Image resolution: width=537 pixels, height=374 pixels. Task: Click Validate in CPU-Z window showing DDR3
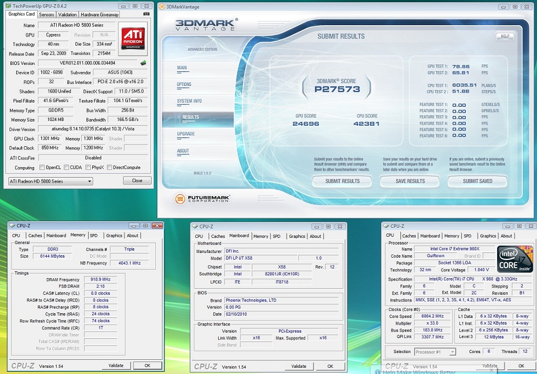point(116,366)
